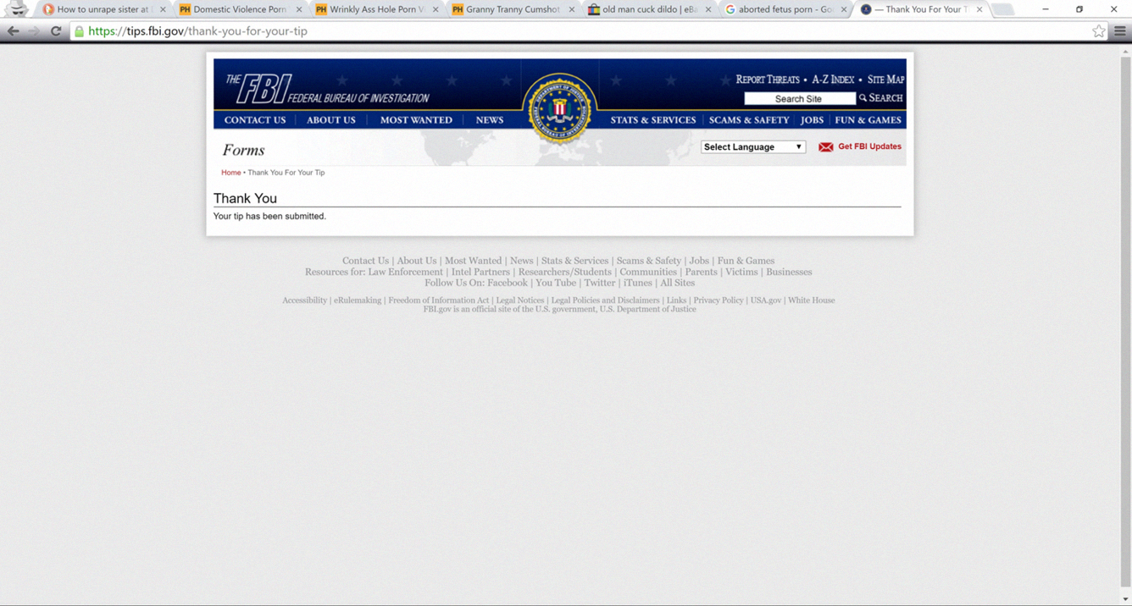Close the eBay tab

click(x=707, y=9)
